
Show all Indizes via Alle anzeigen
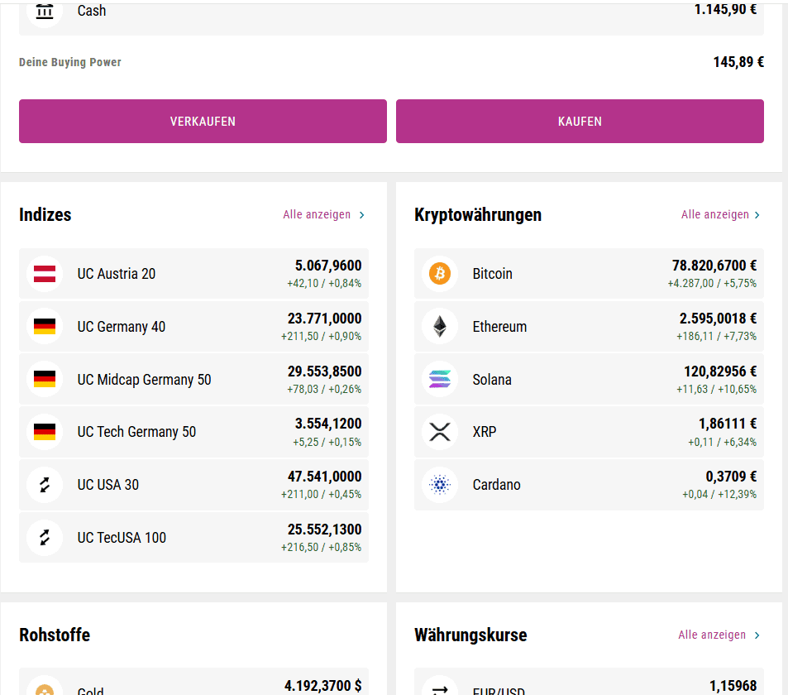317,215
